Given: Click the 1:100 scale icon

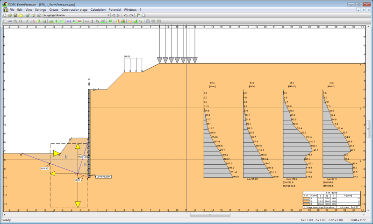Looking at the screenshot, I should point(10,21).
